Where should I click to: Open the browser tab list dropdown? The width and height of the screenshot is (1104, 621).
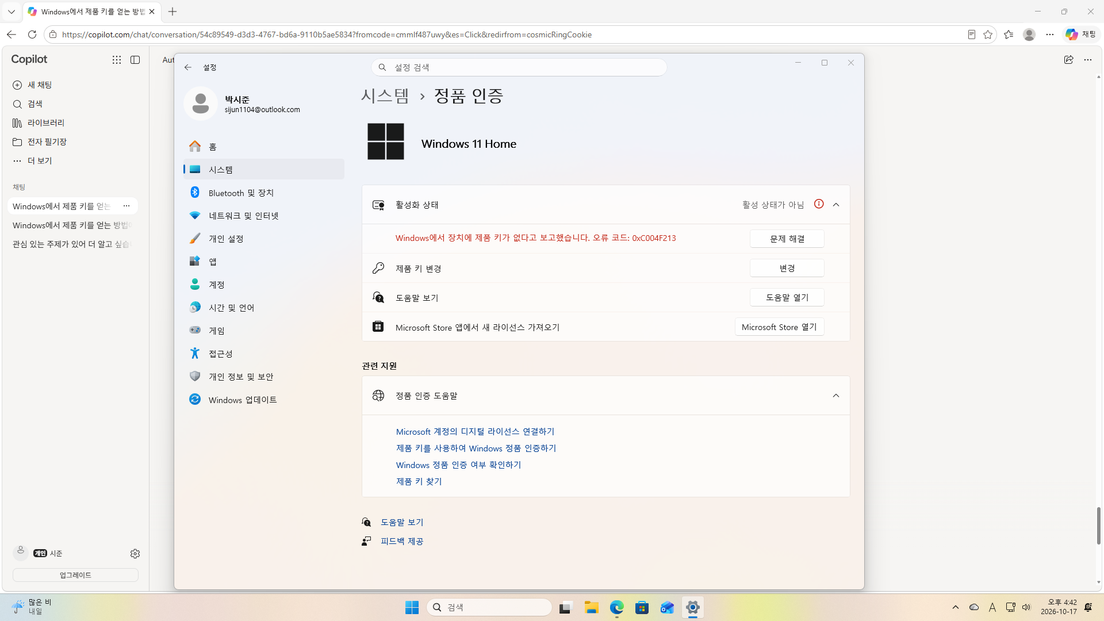coord(11,11)
